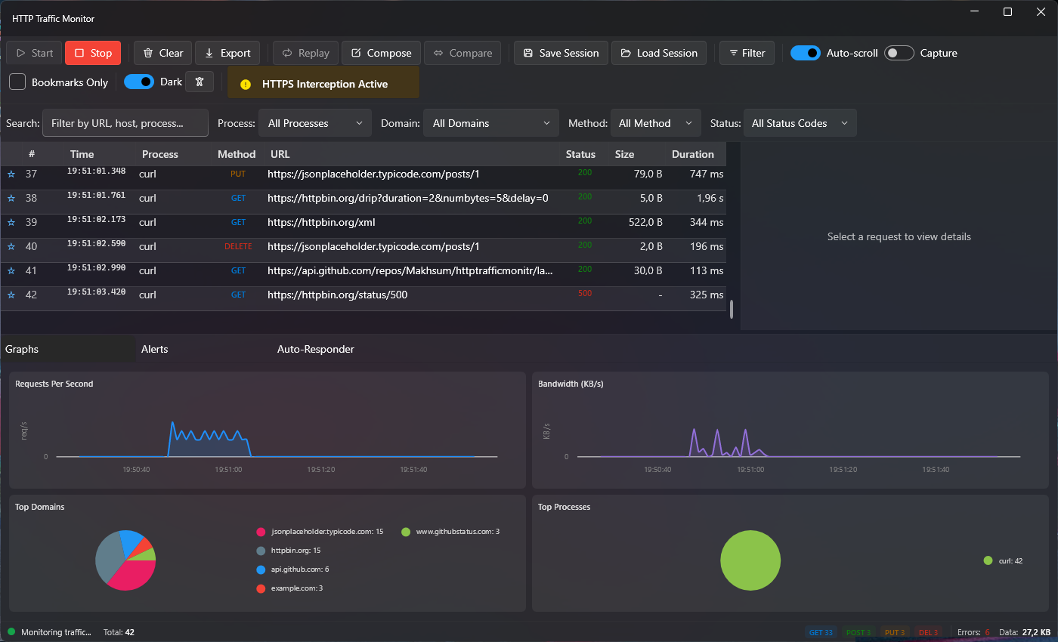The image size is (1058, 642).
Task: Click the green curl legend swatch
Action: 988,560
